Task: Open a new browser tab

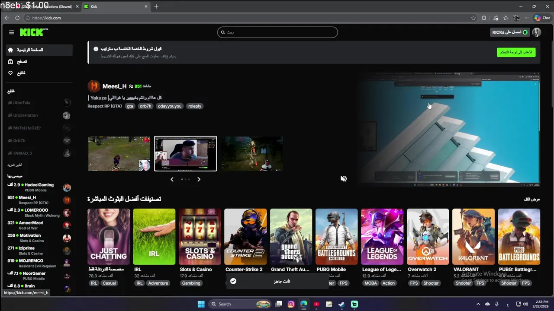Action: (x=156, y=6)
